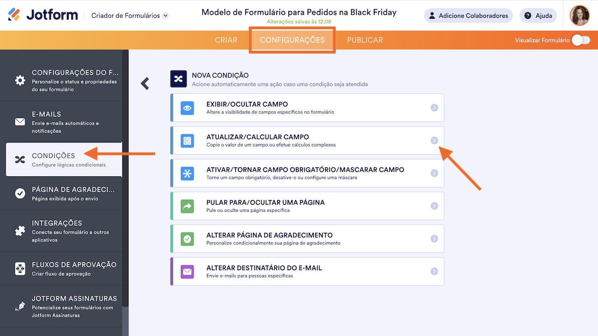Click the E-mails envelope icon
Viewport: 598px width, 336px height.
(x=20, y=122)
